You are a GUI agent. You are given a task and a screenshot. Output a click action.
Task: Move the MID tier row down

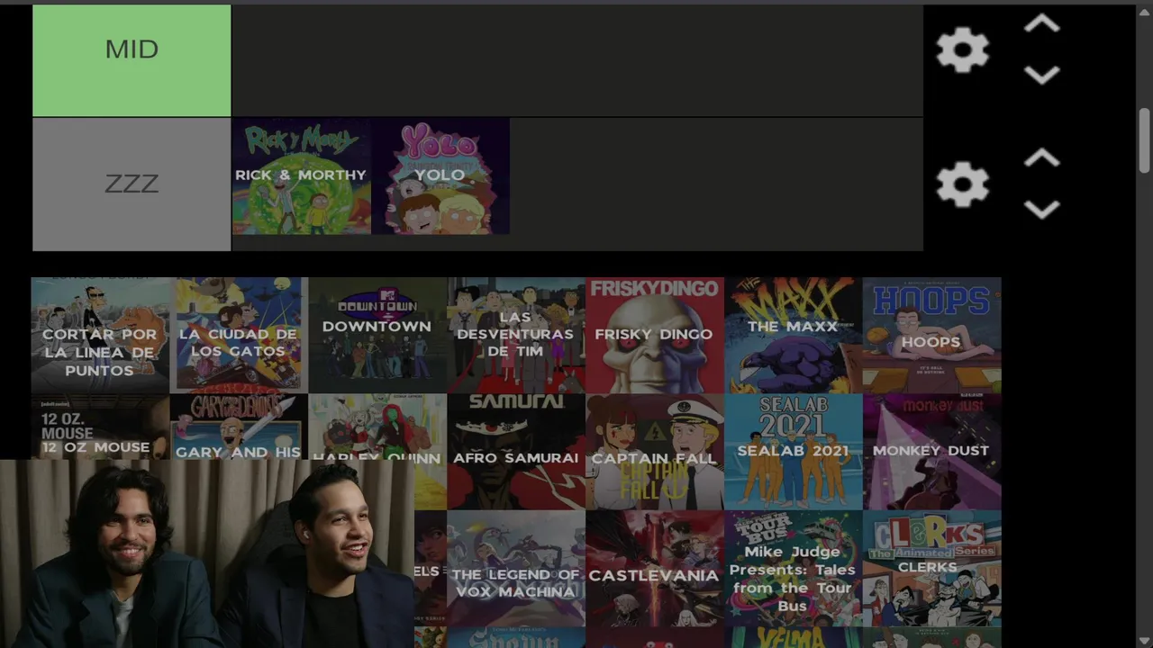tap(1041, 75)
